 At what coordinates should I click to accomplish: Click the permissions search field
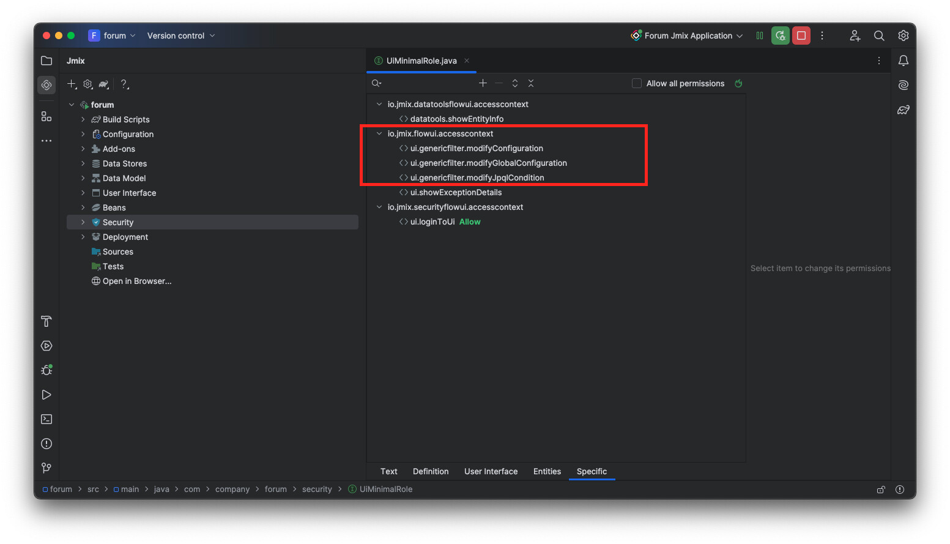(422, 83)
